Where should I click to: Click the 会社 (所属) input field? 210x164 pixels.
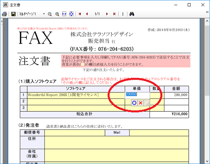tap(117, 155)
